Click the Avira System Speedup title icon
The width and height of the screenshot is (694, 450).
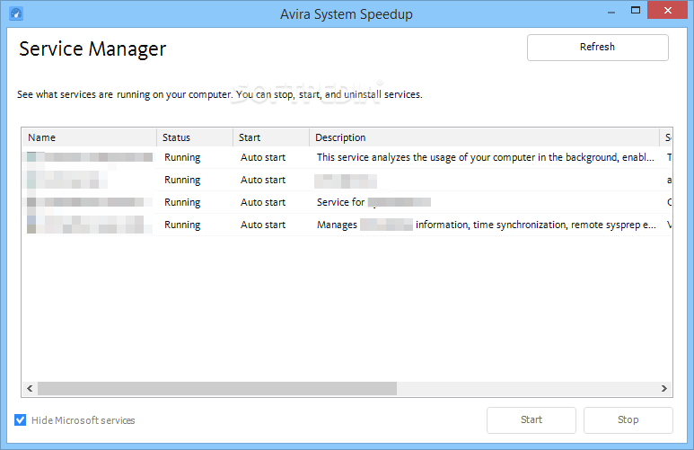(x=16, y=13)
